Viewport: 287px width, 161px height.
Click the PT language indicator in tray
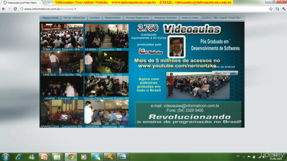point(238,156)
